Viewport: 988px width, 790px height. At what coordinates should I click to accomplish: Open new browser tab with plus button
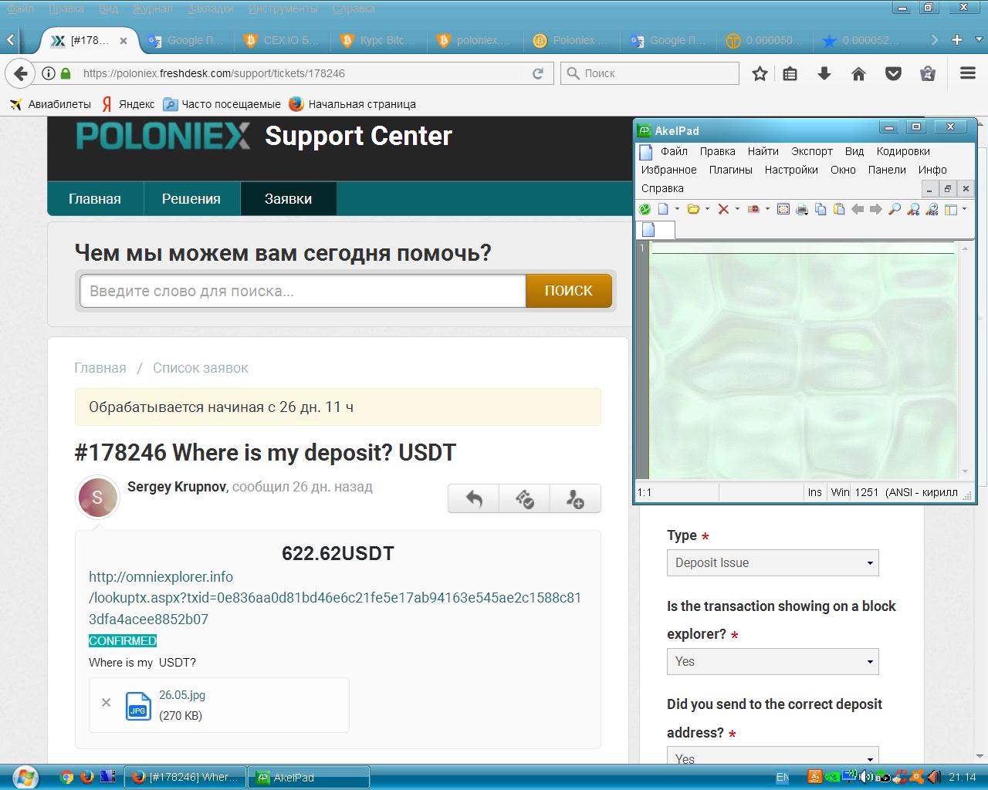click(957, 40)
